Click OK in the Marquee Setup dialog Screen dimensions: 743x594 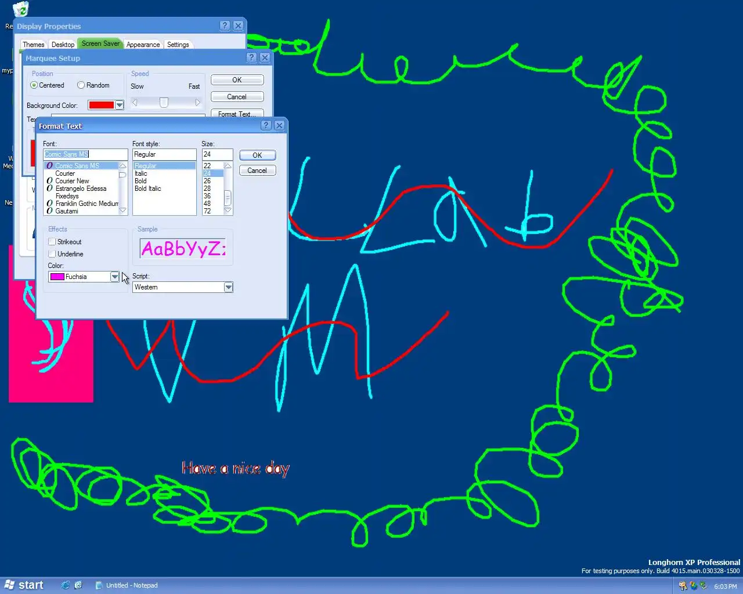[x=237, y=80]
